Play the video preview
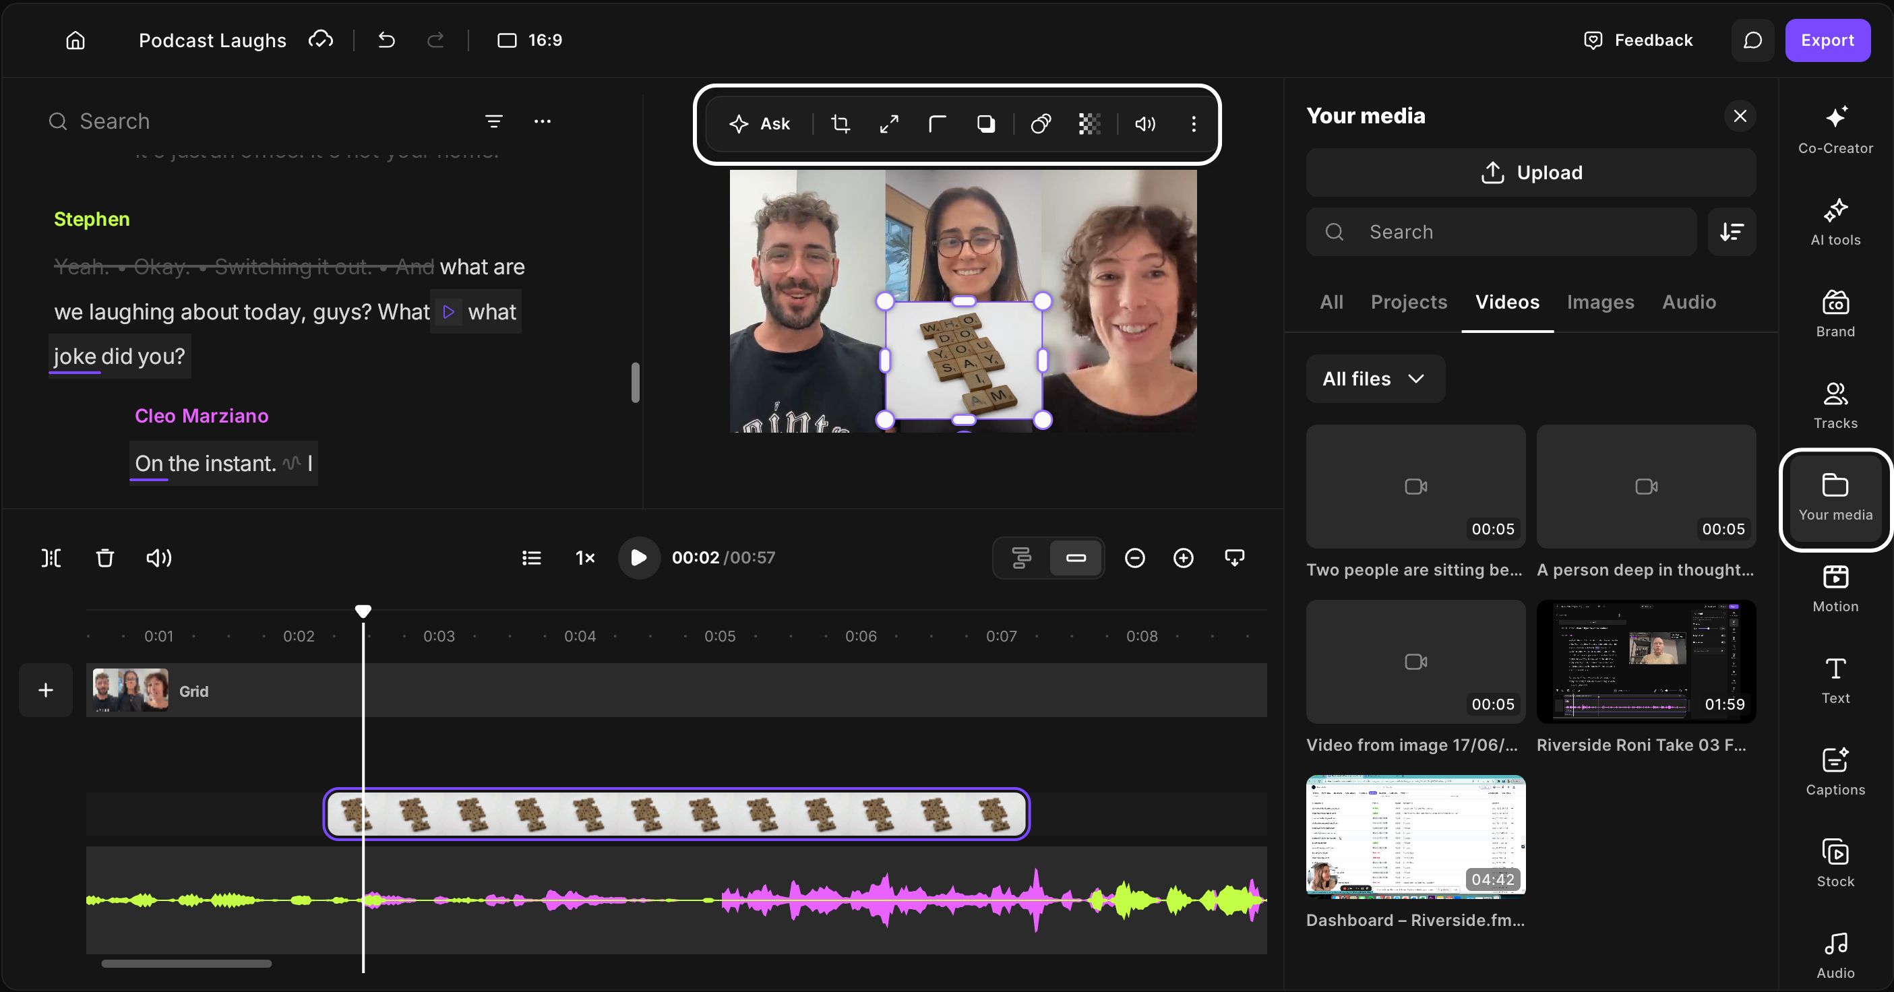Screen dimensions: 1894x992 pyautogui.click(x=638, y=558)
